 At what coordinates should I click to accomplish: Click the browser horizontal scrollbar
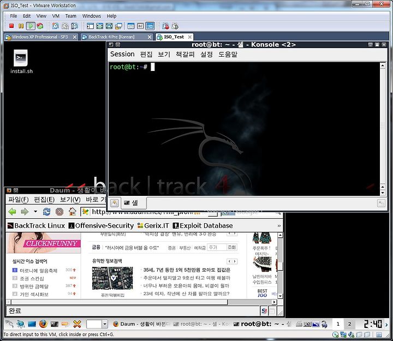click(142, 302)
